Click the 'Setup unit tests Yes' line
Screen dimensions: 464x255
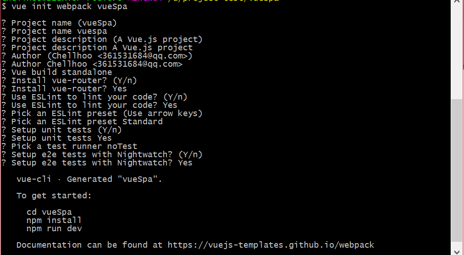[61, 138]
